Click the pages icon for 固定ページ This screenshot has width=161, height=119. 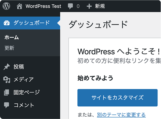click(6, 92)
